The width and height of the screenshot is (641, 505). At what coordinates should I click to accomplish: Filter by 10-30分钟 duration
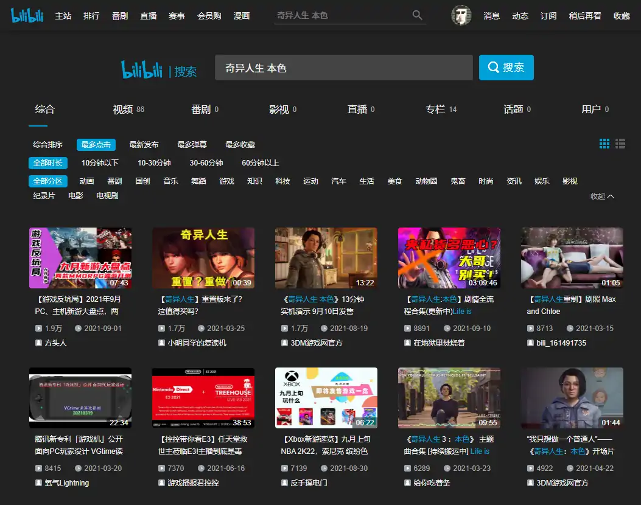click(154, 163)
